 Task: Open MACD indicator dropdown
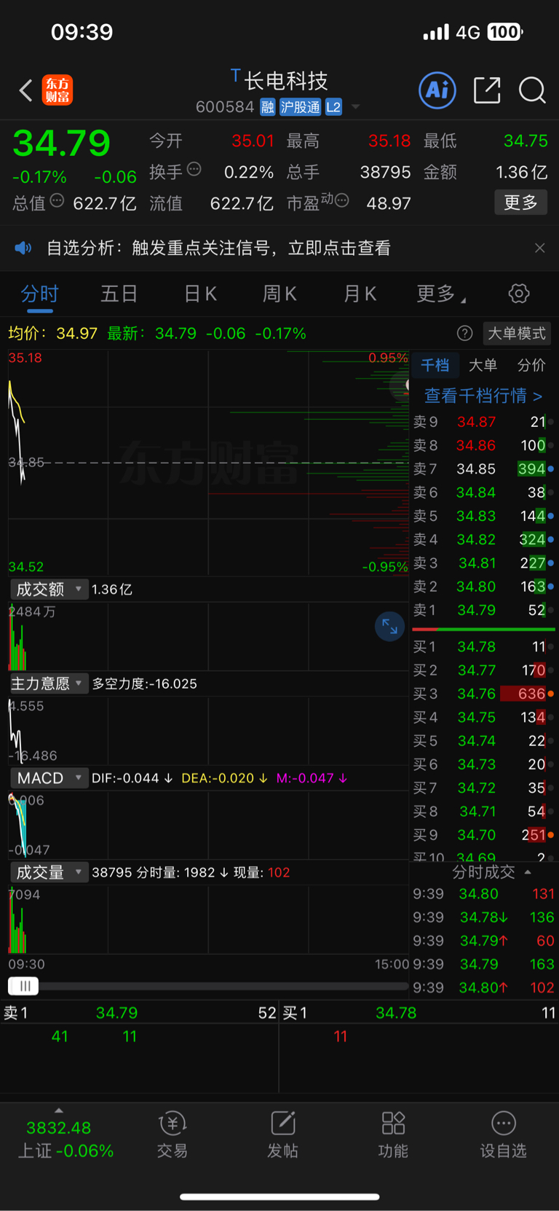click(x=49, y=778)
